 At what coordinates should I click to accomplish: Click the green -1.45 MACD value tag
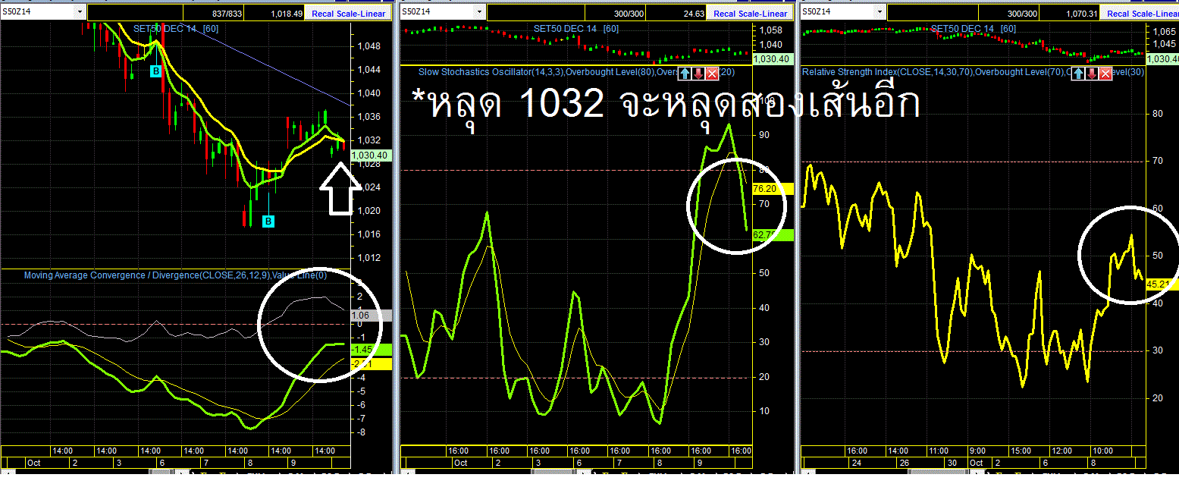(x=372, y=350)
